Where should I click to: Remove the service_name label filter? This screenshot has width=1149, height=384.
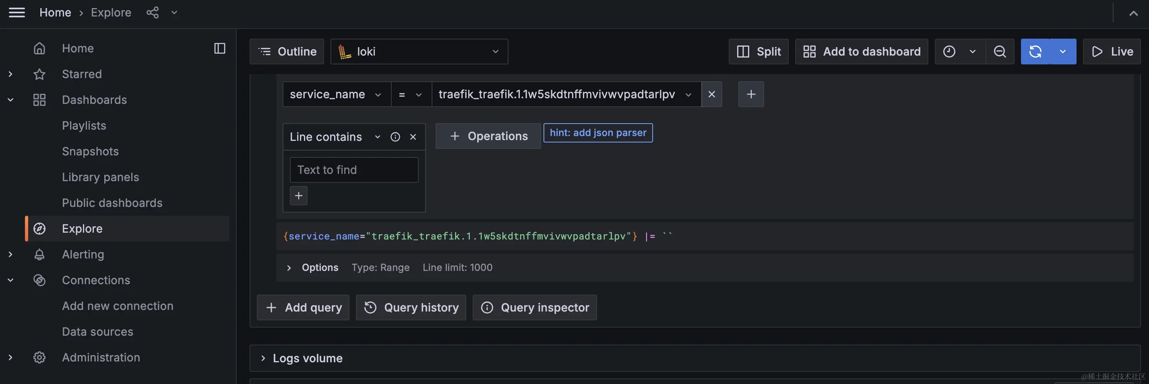[711, 94]
